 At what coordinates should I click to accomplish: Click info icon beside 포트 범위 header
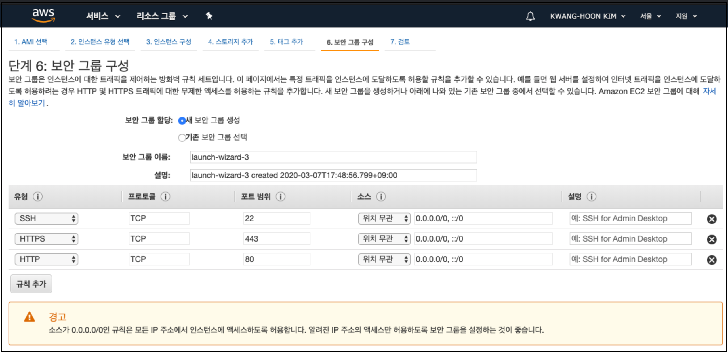[280, 196]
